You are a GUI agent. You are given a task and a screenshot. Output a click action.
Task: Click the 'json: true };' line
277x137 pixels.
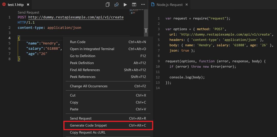click(x=182, y=50)
